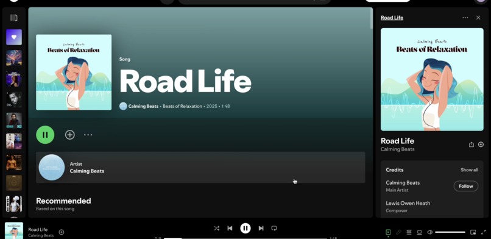Share song via right panel share icon
The height and width of the screenshot is (239, 491).
click(x=472, y=144)
